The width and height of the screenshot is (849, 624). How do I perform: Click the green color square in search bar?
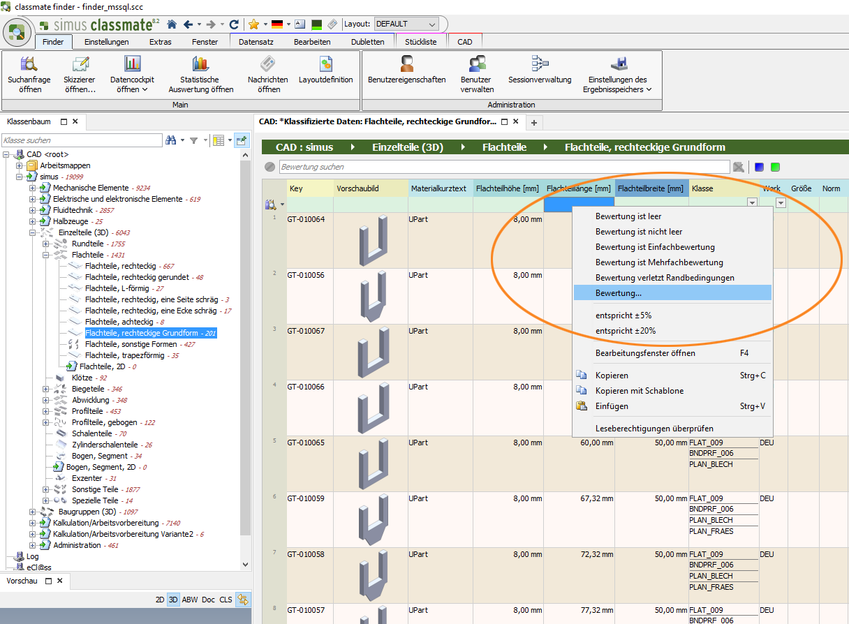(775, 167)
